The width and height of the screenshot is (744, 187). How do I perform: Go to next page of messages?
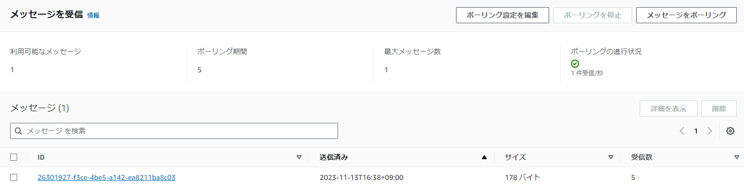pyautogui.click(x=710, y=131)
